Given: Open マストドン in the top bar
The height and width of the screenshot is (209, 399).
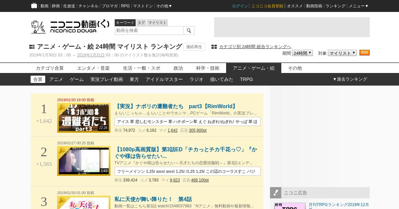Looking at the screenshot, I should [x=143, y=6].
